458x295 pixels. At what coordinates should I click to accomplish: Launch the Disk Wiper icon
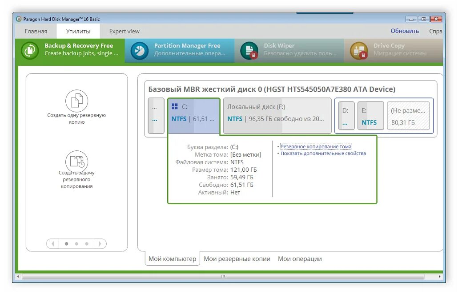(249, 51)
